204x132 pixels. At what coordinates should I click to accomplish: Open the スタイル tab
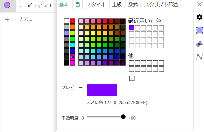[96, 4]
